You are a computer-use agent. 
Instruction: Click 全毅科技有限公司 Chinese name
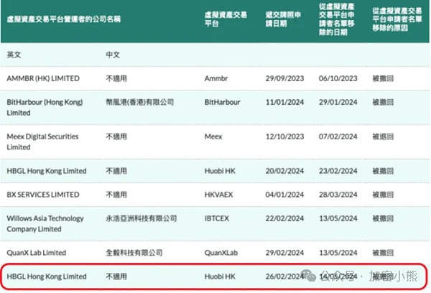134,253
